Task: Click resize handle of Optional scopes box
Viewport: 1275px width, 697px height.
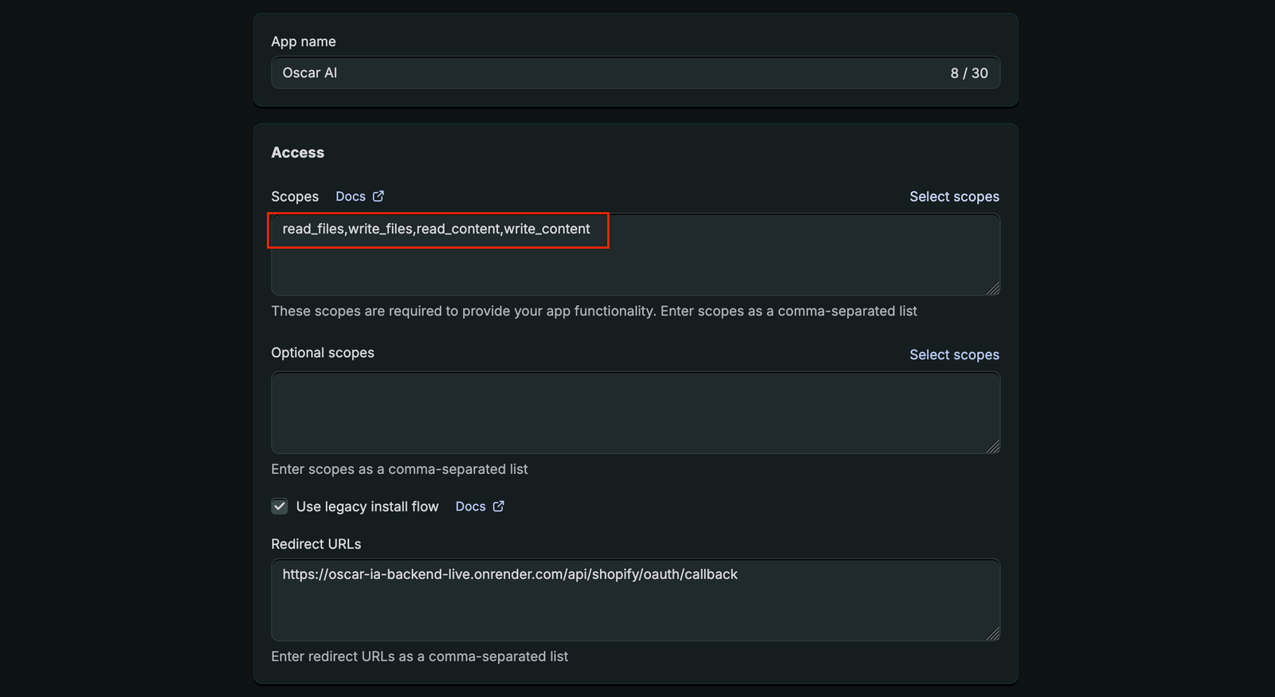Action: [992, 447]
